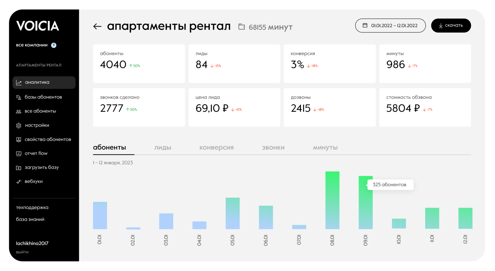Click the настройки gear icon
Image resolution: width=495 pixels, height=271 pixels.
[x=19, y=125]
